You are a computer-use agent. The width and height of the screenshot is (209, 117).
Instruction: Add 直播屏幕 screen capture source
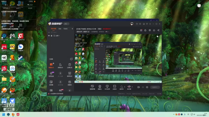pos(92,87)
